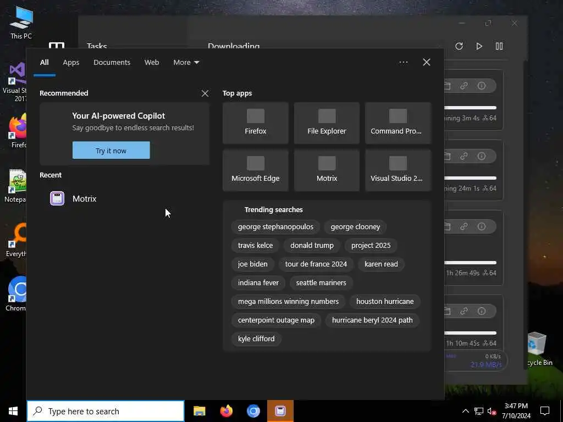Choose the indiana fever trending search
563x422 pixels.
258,283
